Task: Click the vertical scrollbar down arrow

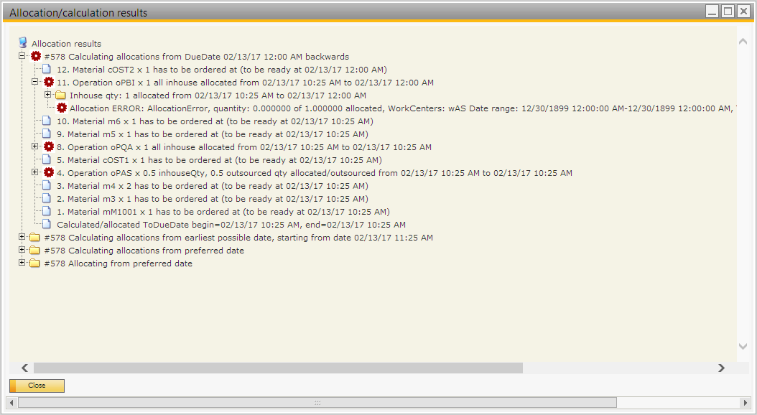Action: (743, 346)
